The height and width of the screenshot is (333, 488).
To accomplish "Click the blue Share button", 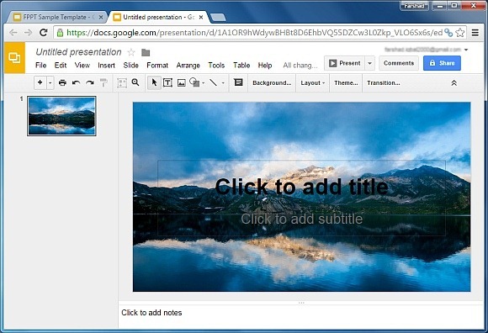I will pyautogui.click(x=442, y=63).
